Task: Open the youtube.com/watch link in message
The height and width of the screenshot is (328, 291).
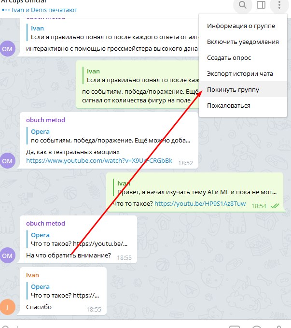Action: pos(99,161)
